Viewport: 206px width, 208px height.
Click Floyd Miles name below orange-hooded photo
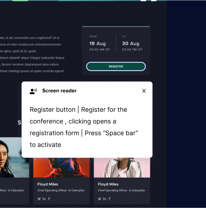[48, 184]
